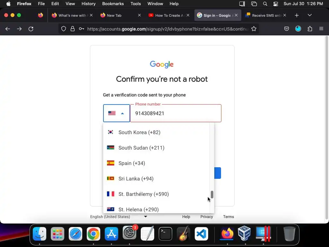329x247 pixels.
Task: Close the New Tab tab
Action: (x=139, y=15)
